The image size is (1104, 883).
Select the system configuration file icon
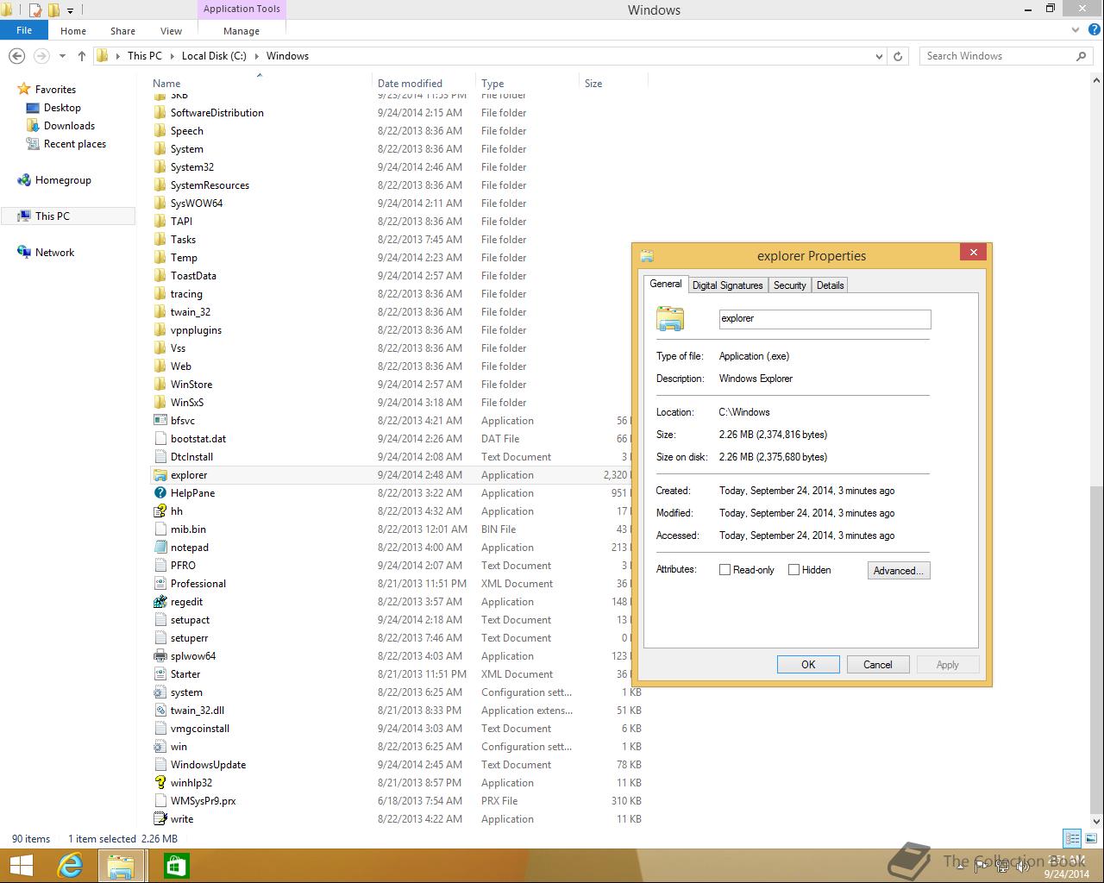(160, 692)
